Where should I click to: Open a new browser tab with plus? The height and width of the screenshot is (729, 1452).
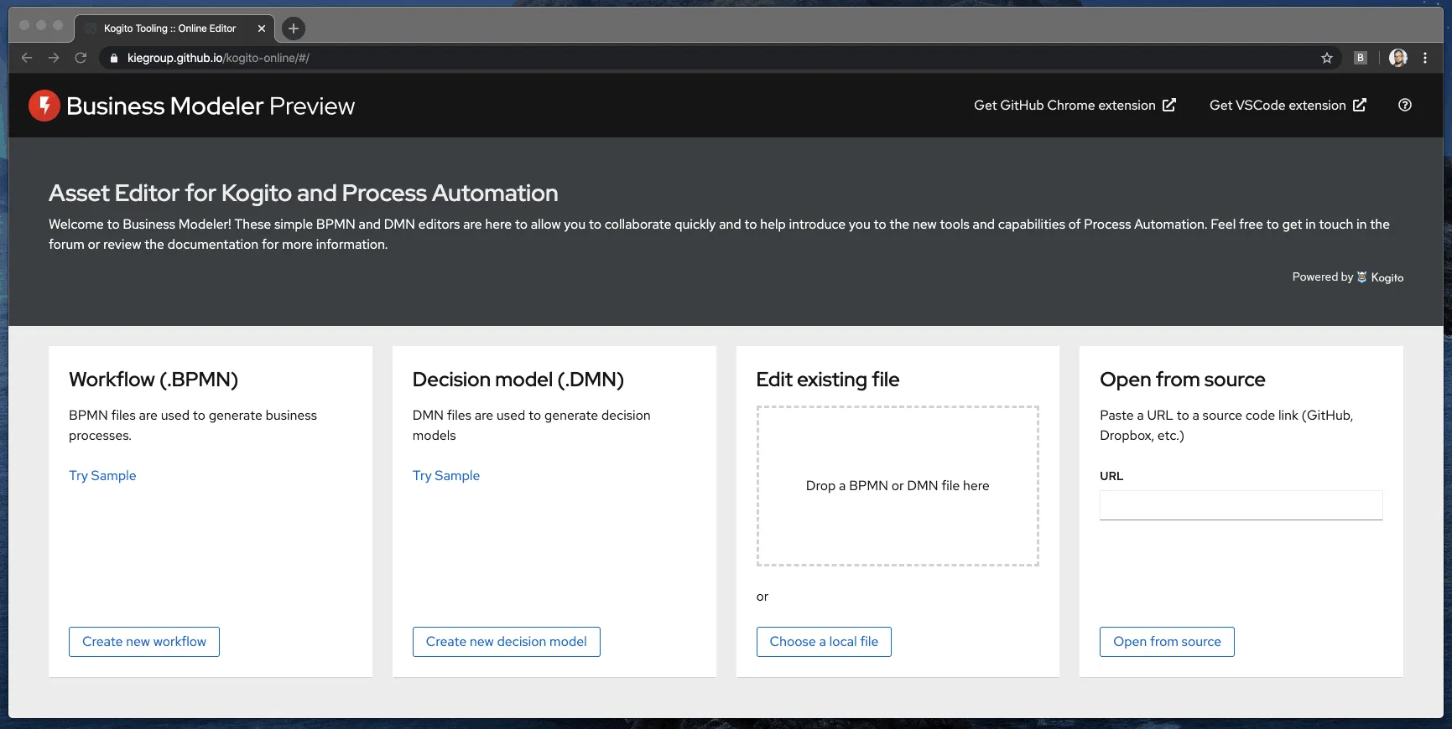click(294, 28)
